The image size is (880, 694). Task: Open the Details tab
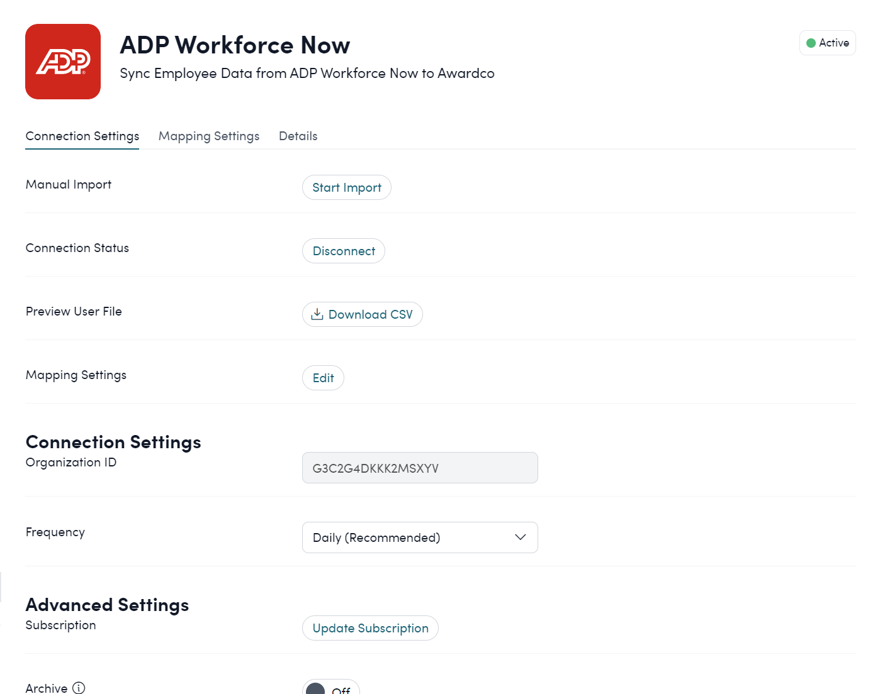tap(298, 136)
